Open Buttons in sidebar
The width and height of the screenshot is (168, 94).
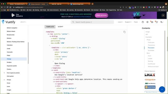9,38
